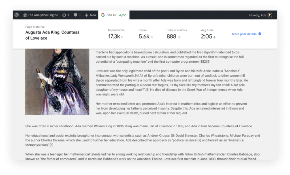Open More post details link
290x175 pixels.
pyautogui.click(x=244, y=34)
